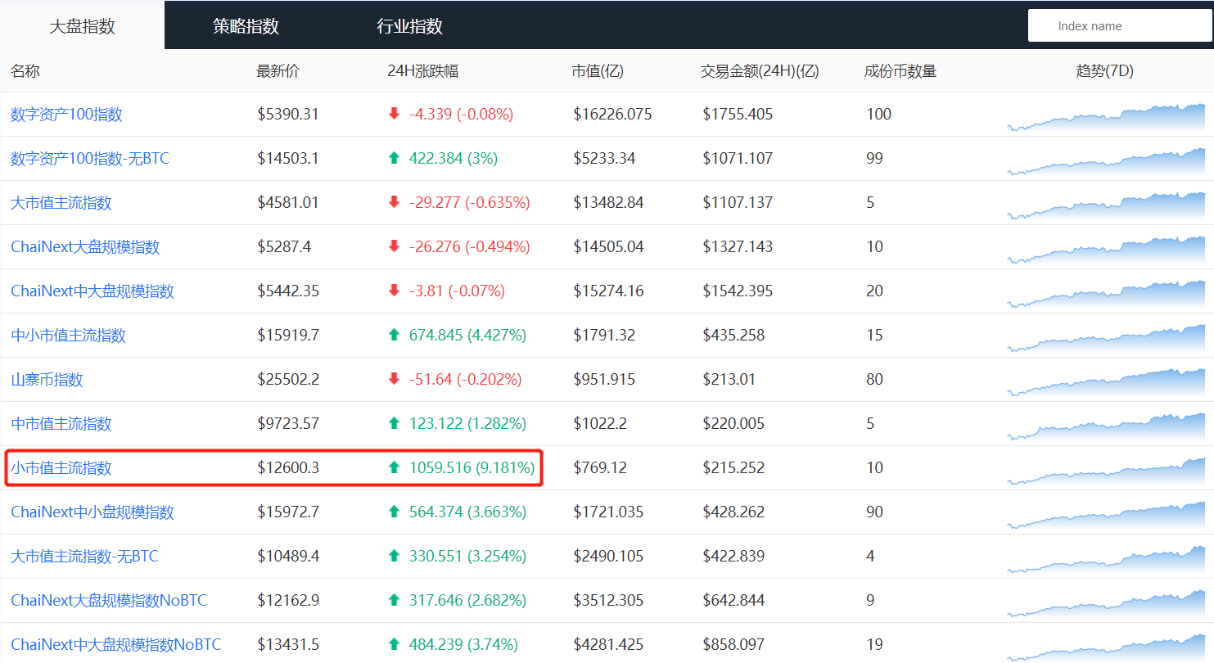Viewport: 1214px width, 663px height.
Task: Click the 7D trend chart for 数字资产100指数
Action: pyautogui.click(x=1106, y=117)
